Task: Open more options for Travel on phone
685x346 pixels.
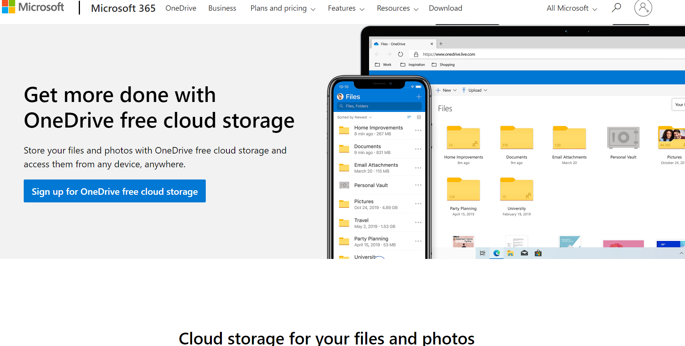Action: 418,223
